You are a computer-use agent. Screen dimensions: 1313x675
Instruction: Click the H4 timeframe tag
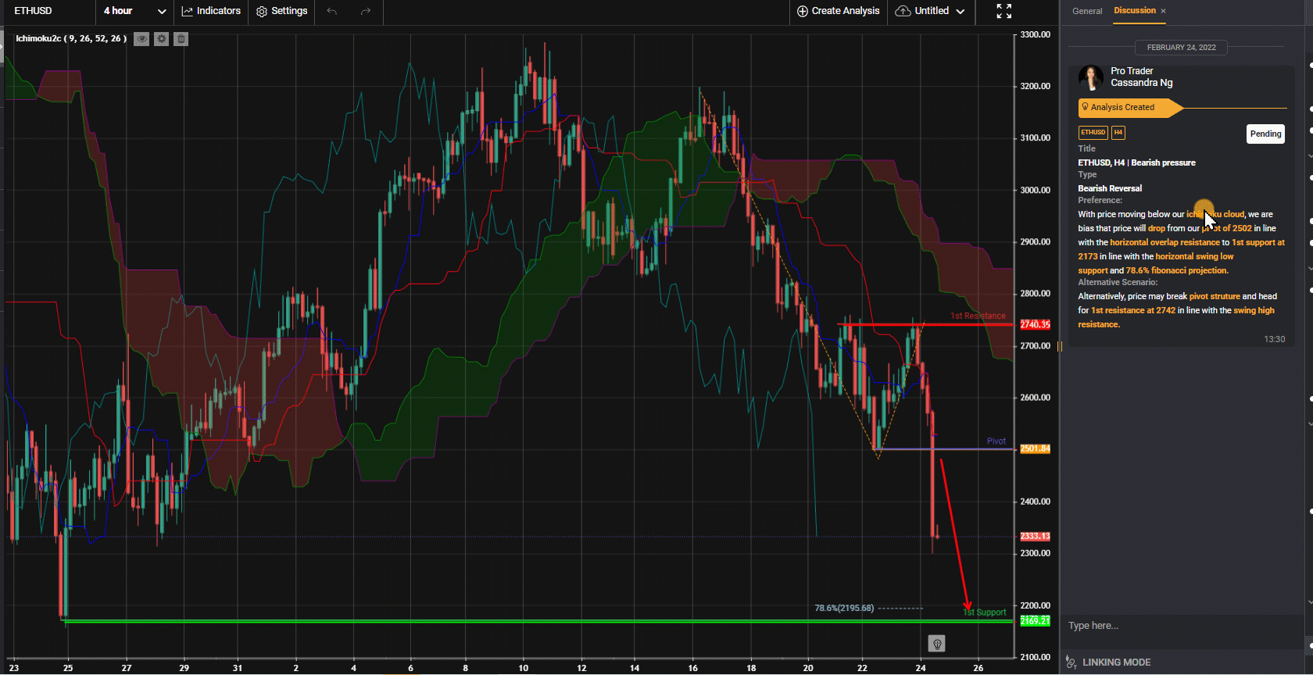click(1118, 133)
